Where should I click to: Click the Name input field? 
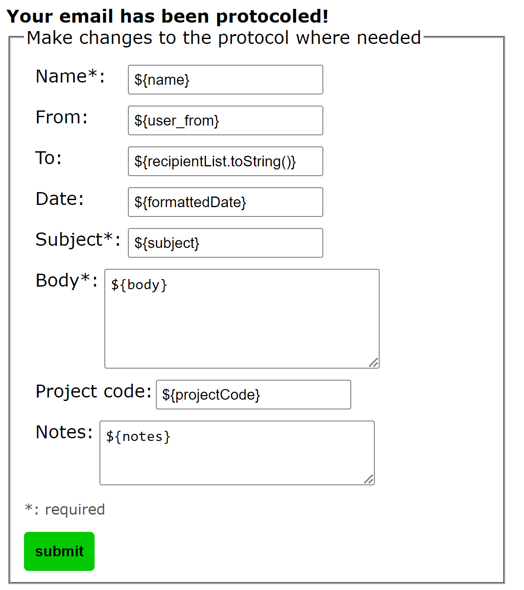(x=225, y=80)
